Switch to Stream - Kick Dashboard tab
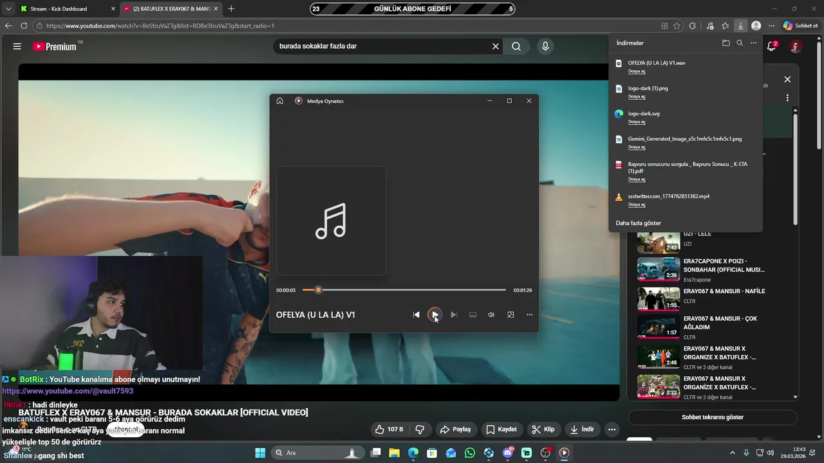824x463 pixels. 68,9
